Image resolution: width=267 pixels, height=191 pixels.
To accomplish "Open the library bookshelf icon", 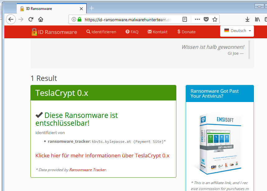I will coord(257,20).
